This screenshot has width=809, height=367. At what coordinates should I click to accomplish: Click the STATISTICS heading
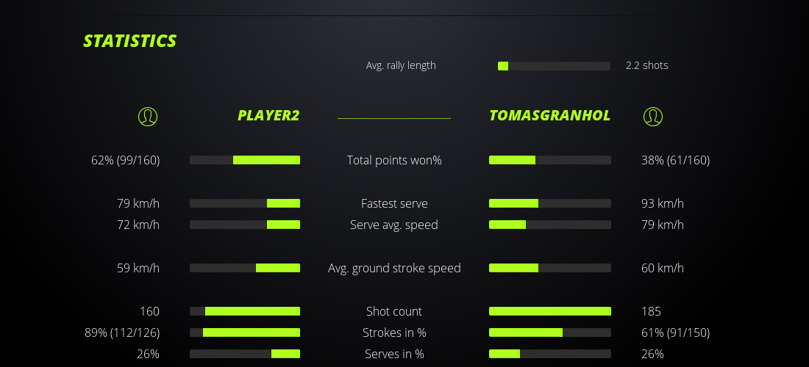click(130, 41)
